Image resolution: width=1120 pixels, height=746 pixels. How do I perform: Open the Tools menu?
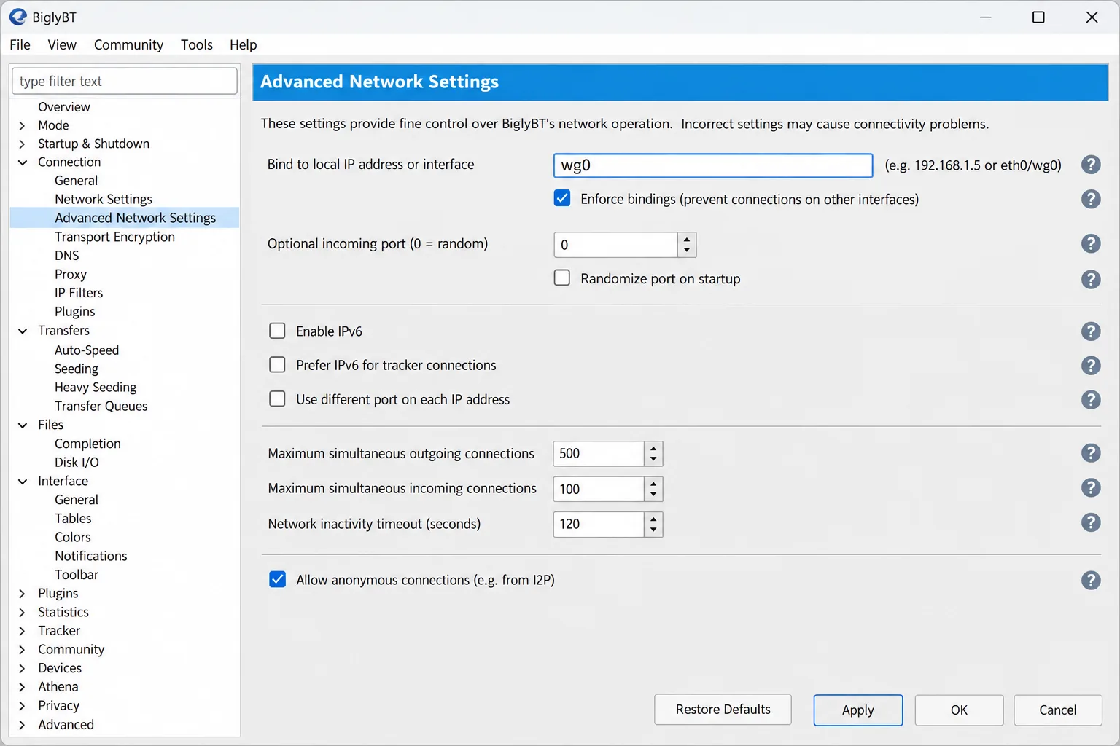[x=197, y=44]
